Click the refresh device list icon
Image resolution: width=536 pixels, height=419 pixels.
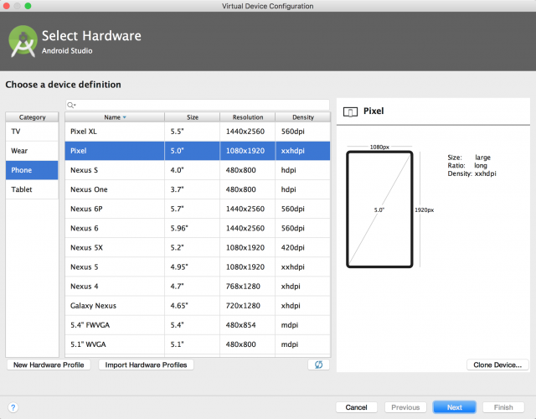[x=318, y=365]
